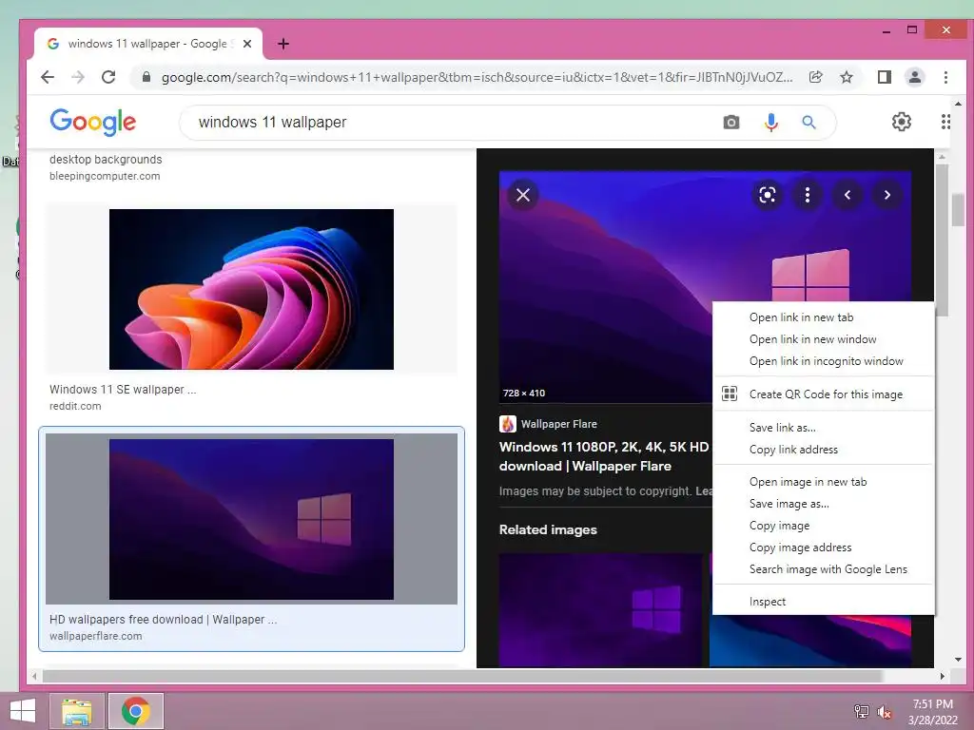This screenshot has height=730, width=974.
Task: Click the Chrome address bar
Action: [x=477, y=77]
